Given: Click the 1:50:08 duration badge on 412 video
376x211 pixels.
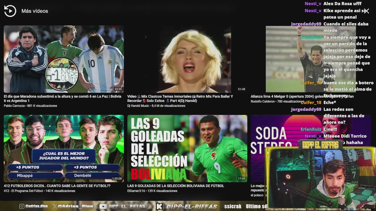Looking at the screenshot, I should tap(117, 178).
